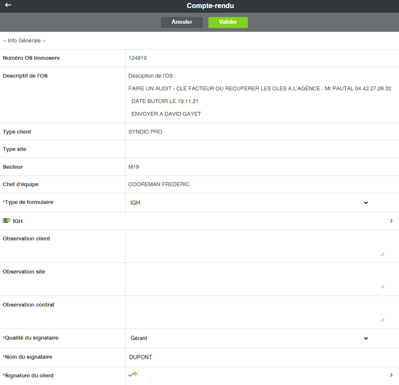
Task: Click resize handle of Observation client box
Action: point(382,254)
